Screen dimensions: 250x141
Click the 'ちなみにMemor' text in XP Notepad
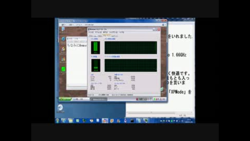tap(77, 45)
